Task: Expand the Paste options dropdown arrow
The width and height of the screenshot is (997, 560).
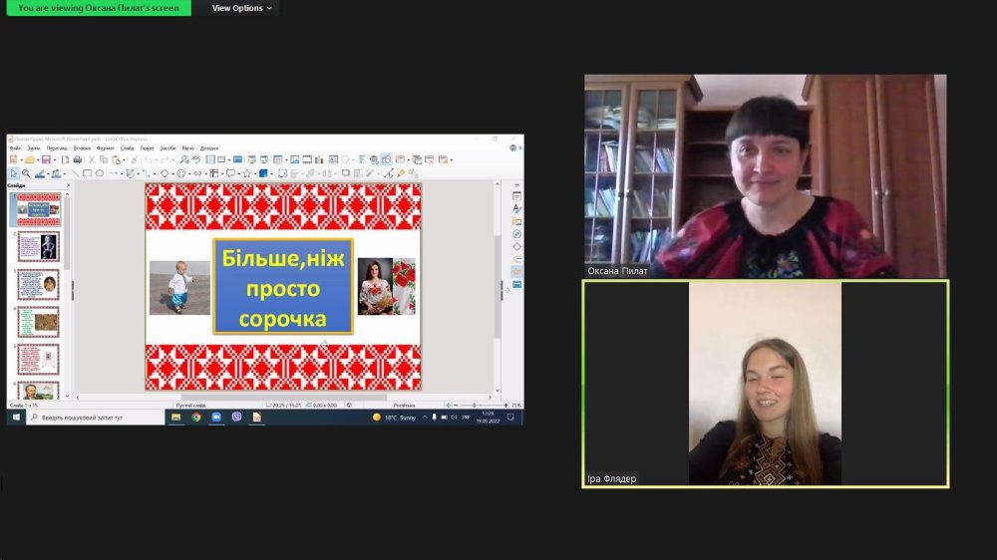Action: (124, 159)
